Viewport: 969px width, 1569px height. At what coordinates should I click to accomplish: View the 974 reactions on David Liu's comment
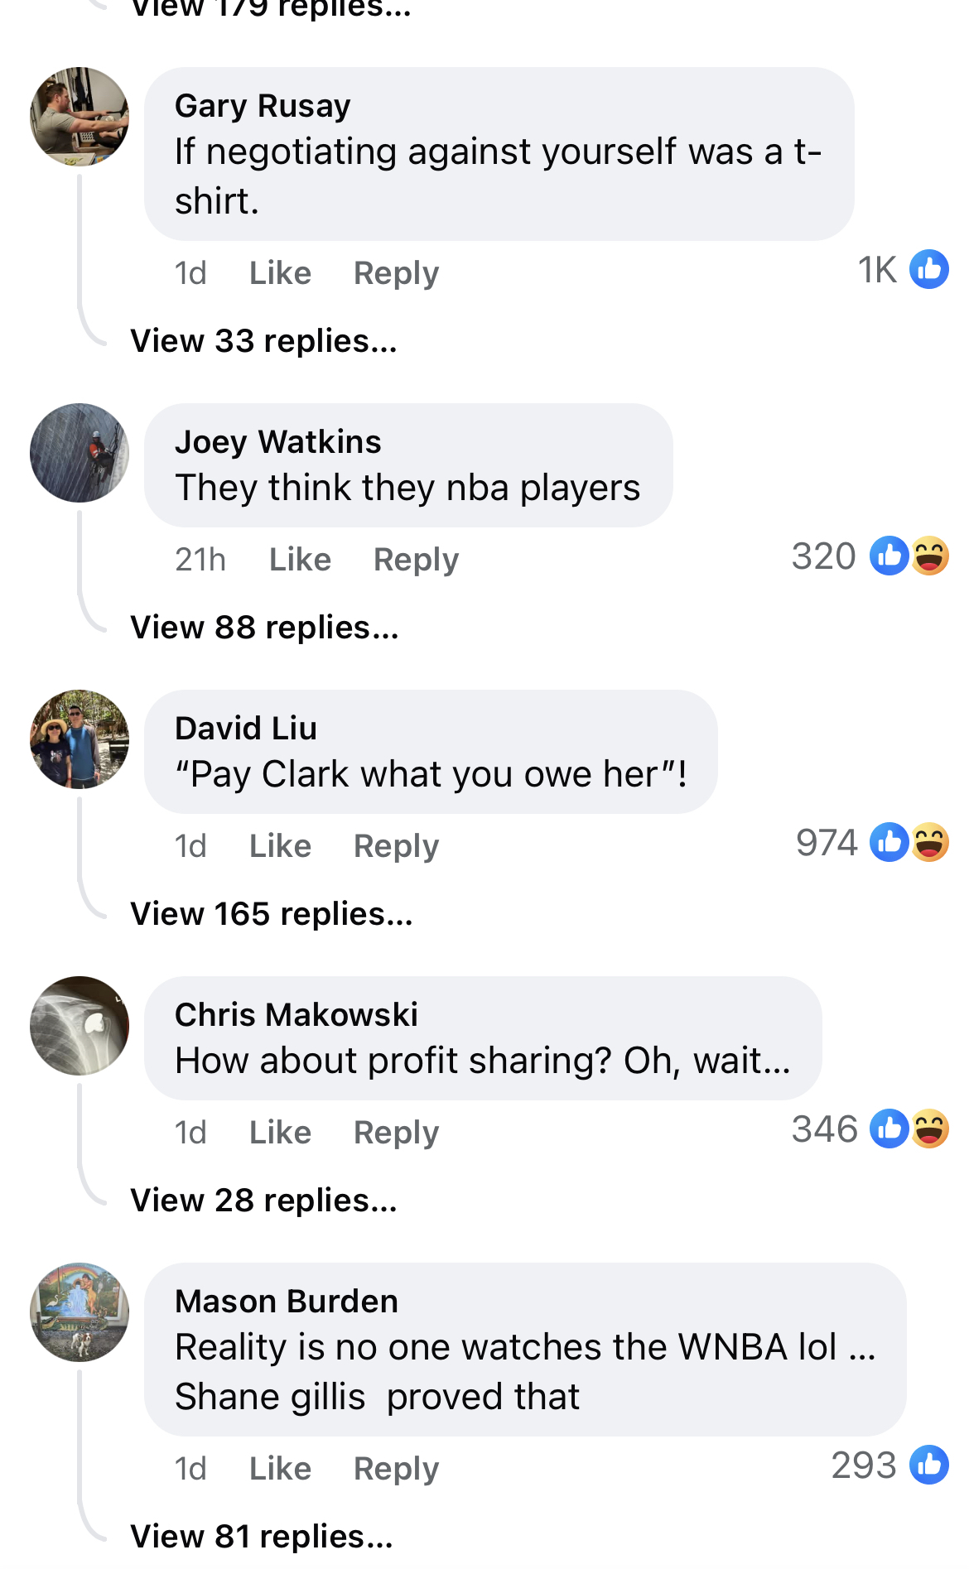[872, 843]
